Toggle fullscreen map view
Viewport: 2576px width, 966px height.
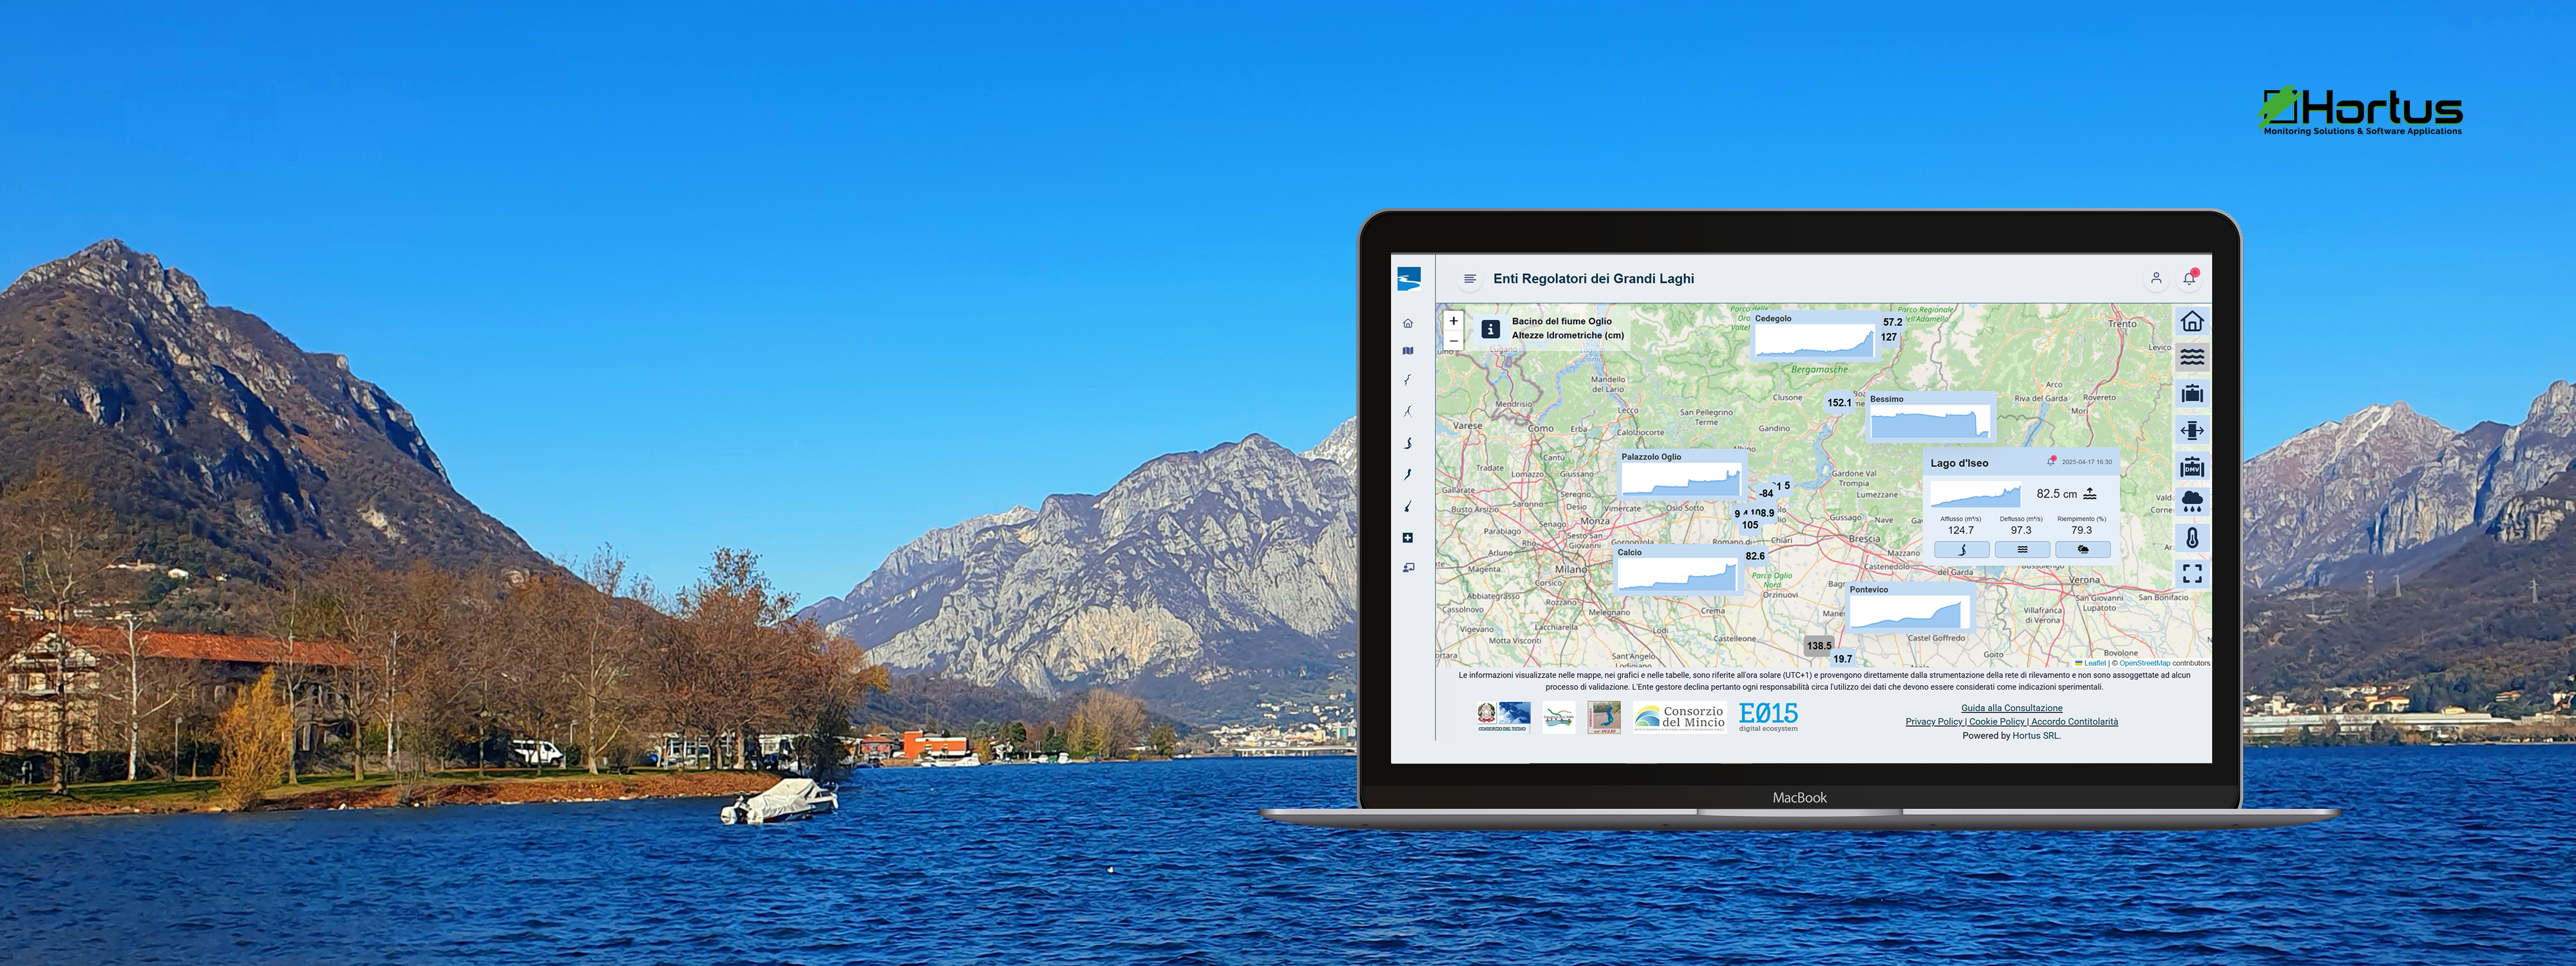2192,573
